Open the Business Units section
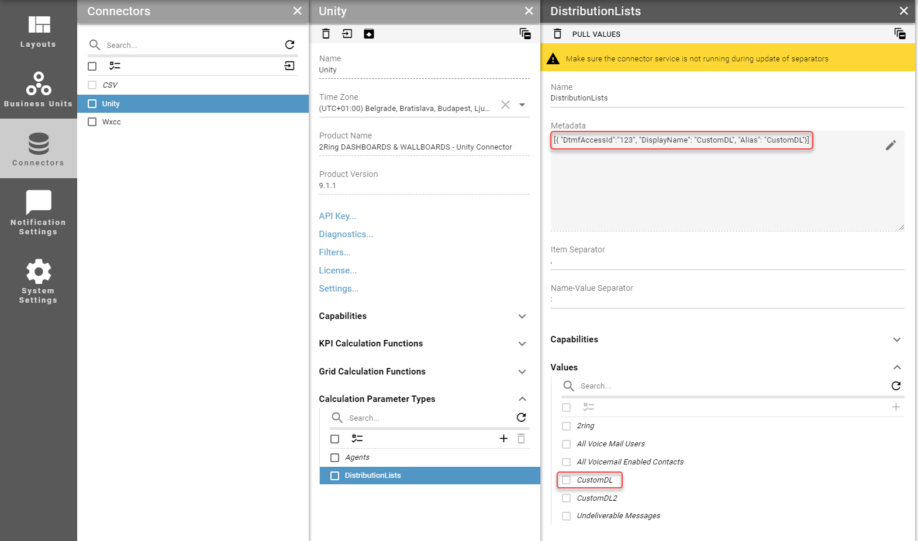Screen dimensions: 918x541 point(39,89)
